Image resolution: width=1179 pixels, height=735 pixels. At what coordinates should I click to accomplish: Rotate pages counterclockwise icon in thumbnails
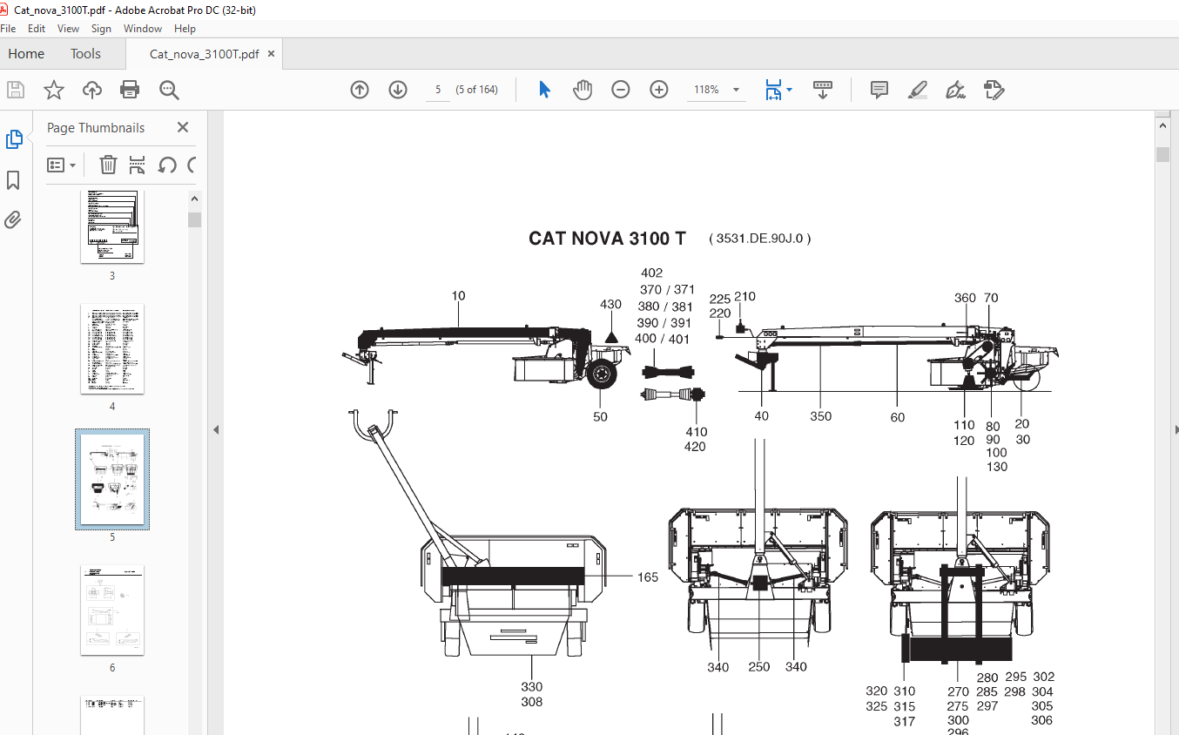(x=167, y=165)
